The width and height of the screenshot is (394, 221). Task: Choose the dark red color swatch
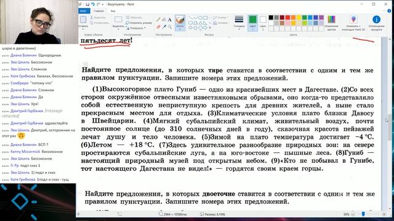point(282,18)
